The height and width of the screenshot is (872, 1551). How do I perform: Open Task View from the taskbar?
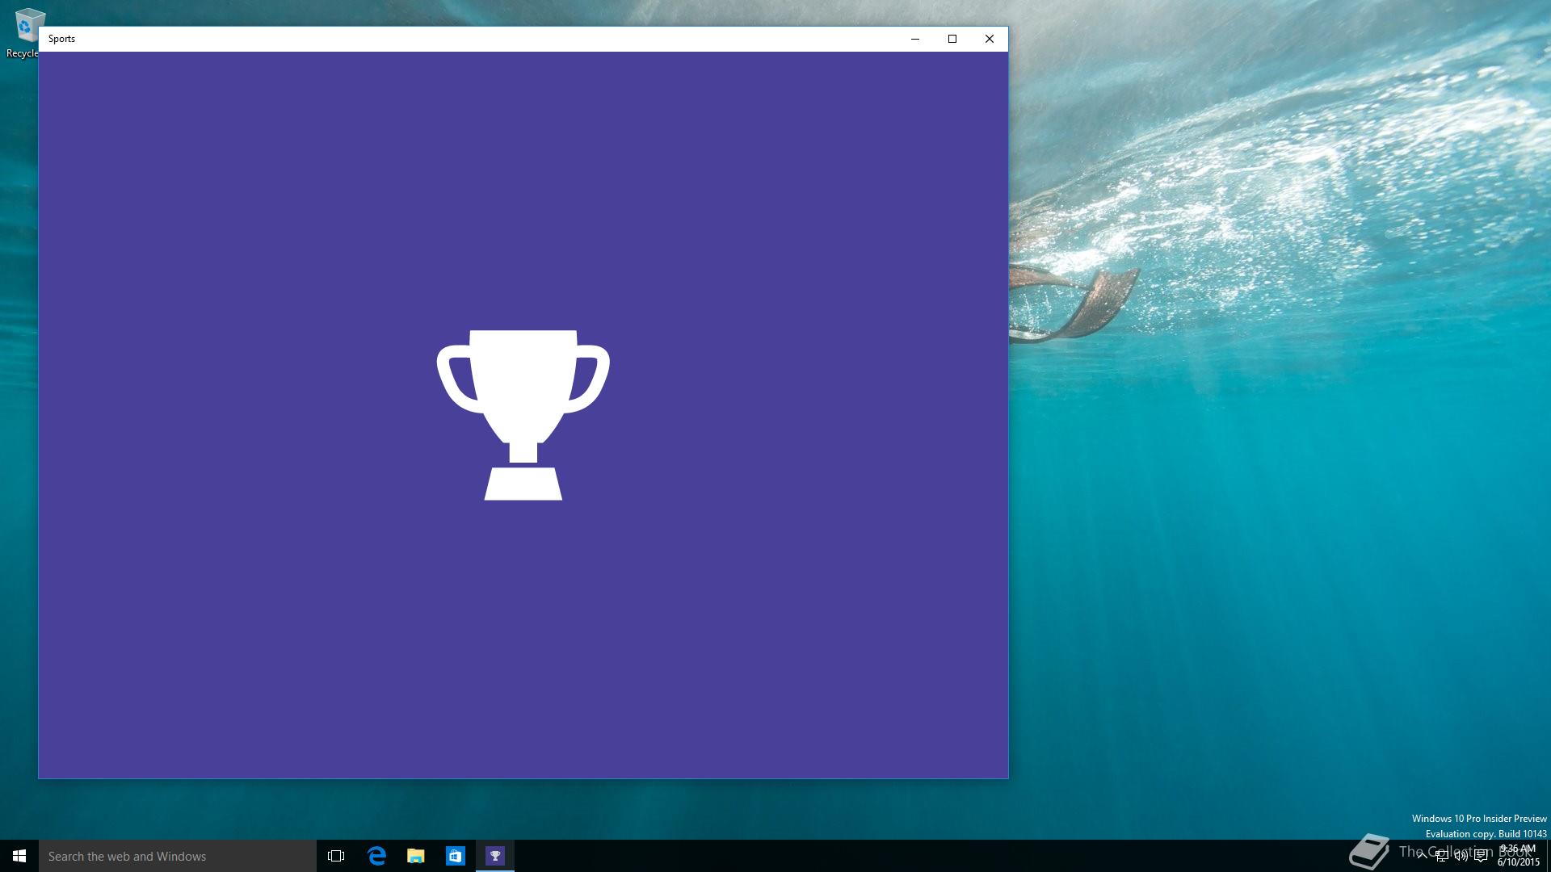pyautogui.click(x=336, y=856)
